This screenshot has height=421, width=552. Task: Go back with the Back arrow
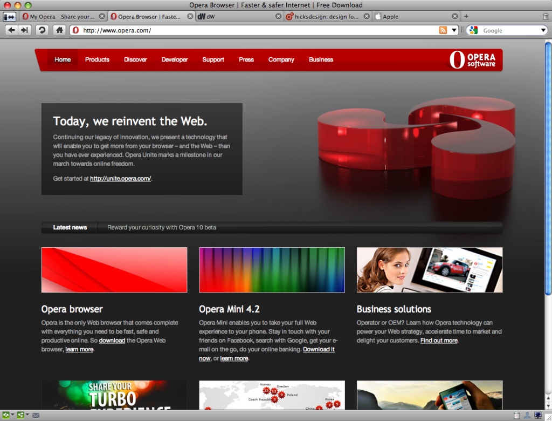[x=11, y=30]
